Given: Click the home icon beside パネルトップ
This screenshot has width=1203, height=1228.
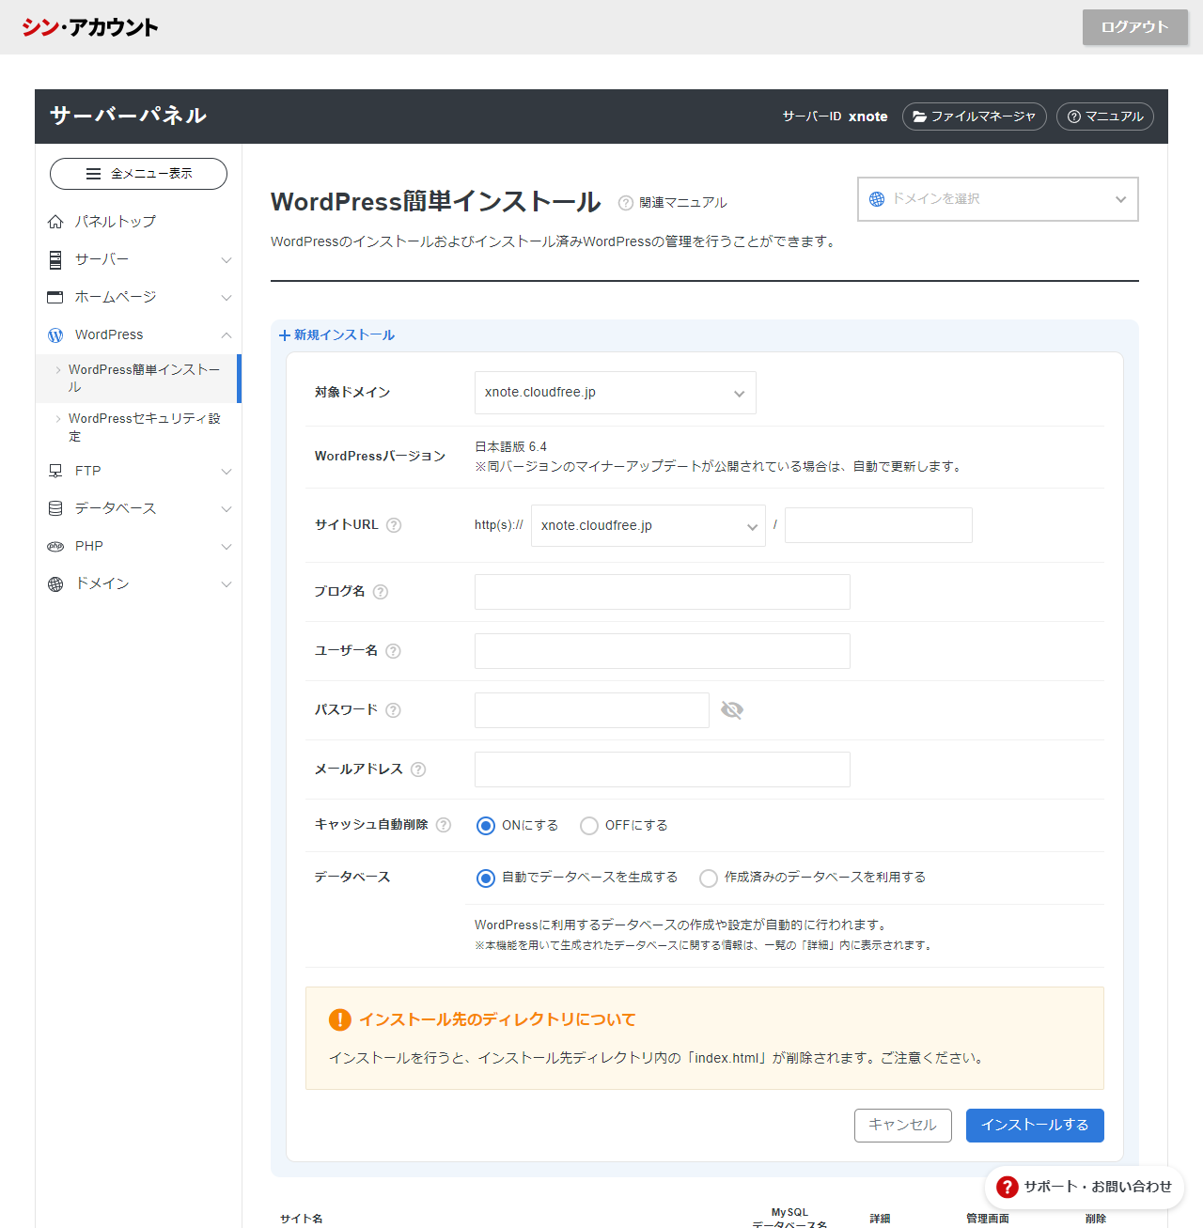Looking at the screenshot, I should 55,222.
